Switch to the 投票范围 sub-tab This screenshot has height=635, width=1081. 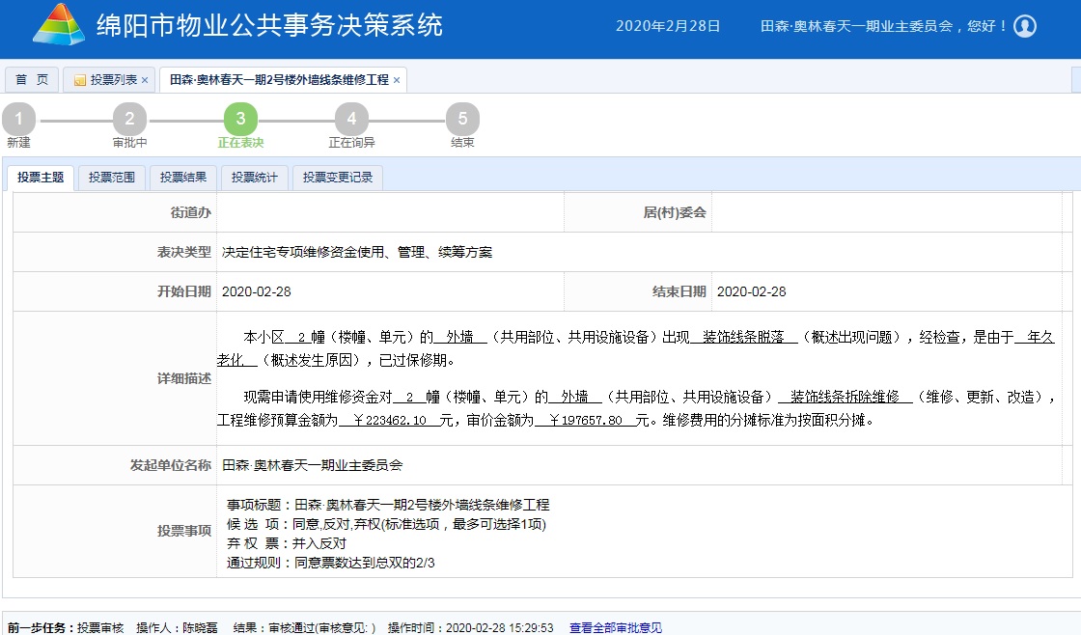pos(112,178)
